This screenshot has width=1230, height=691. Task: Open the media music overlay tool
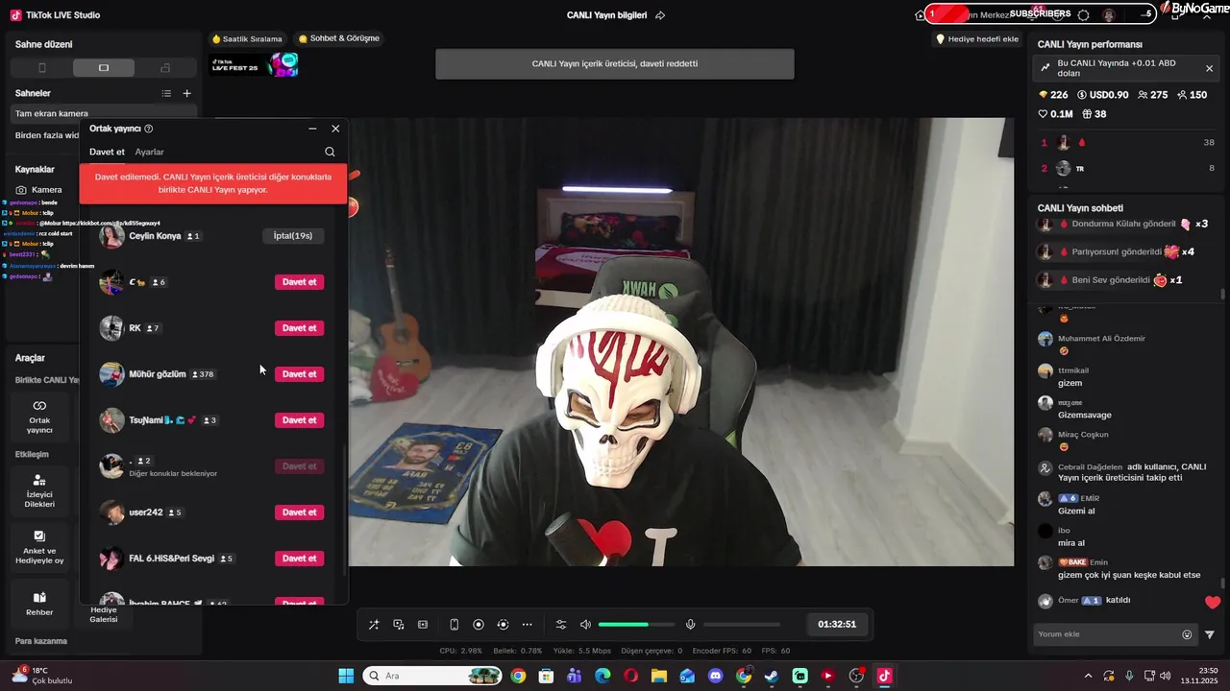coord(399,625)
